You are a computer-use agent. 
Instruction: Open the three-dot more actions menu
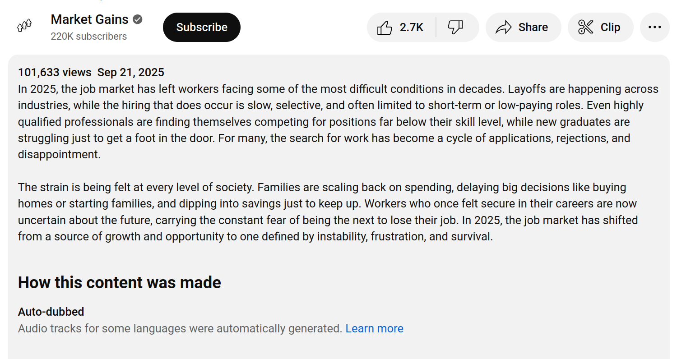(x=654, y=28)
